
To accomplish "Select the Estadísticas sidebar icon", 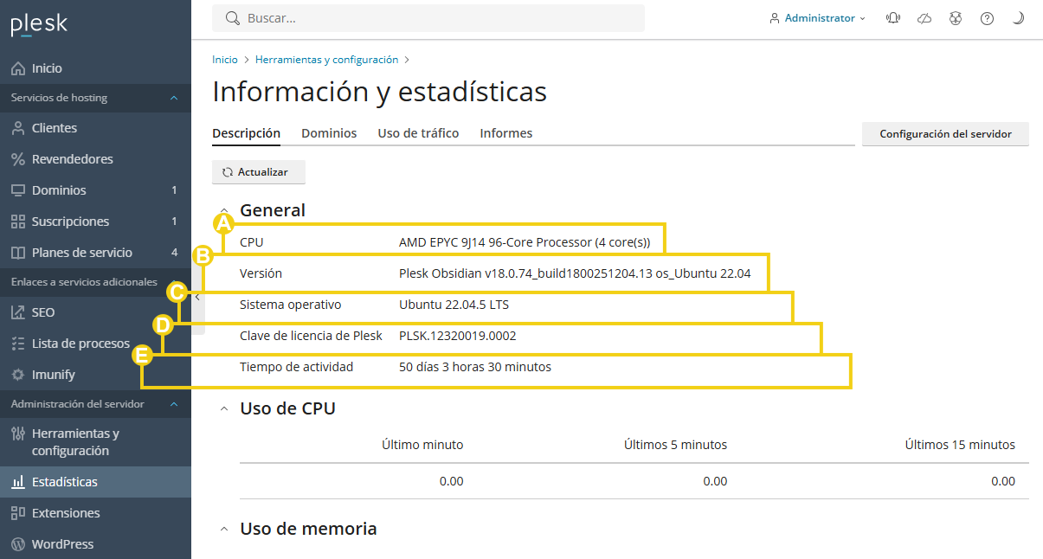I will (19, 481).
